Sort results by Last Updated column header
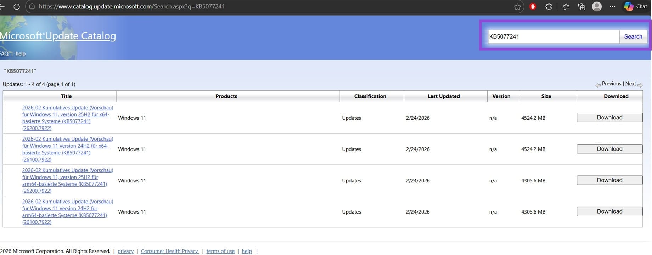 [444, 96]
